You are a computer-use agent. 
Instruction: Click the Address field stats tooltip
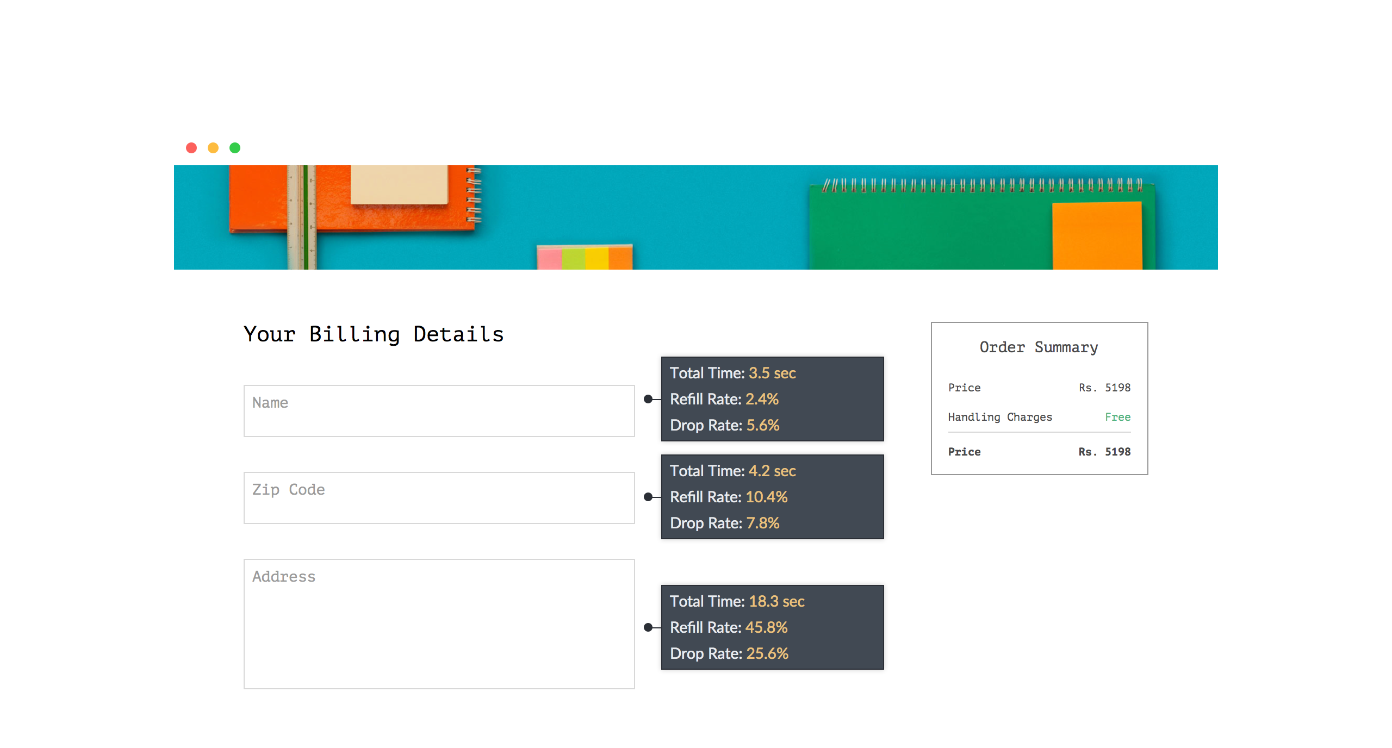[x=772, y=627]
